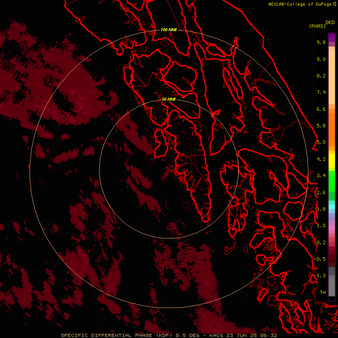Click the 5.8 legend value
The width and height of the screenshot is (338, 338).
[321, 126]
